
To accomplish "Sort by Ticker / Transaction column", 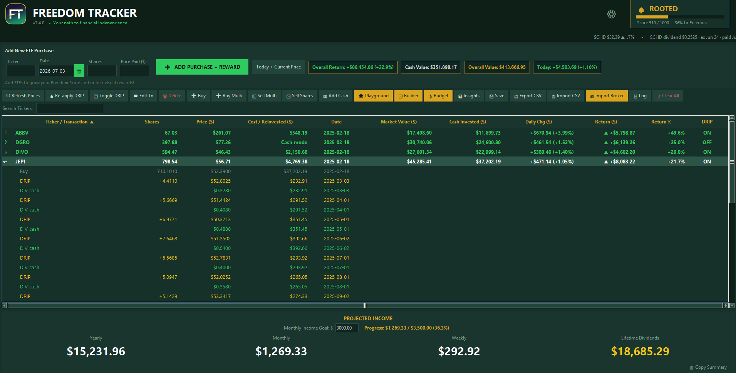I will [x=69, y=122].
